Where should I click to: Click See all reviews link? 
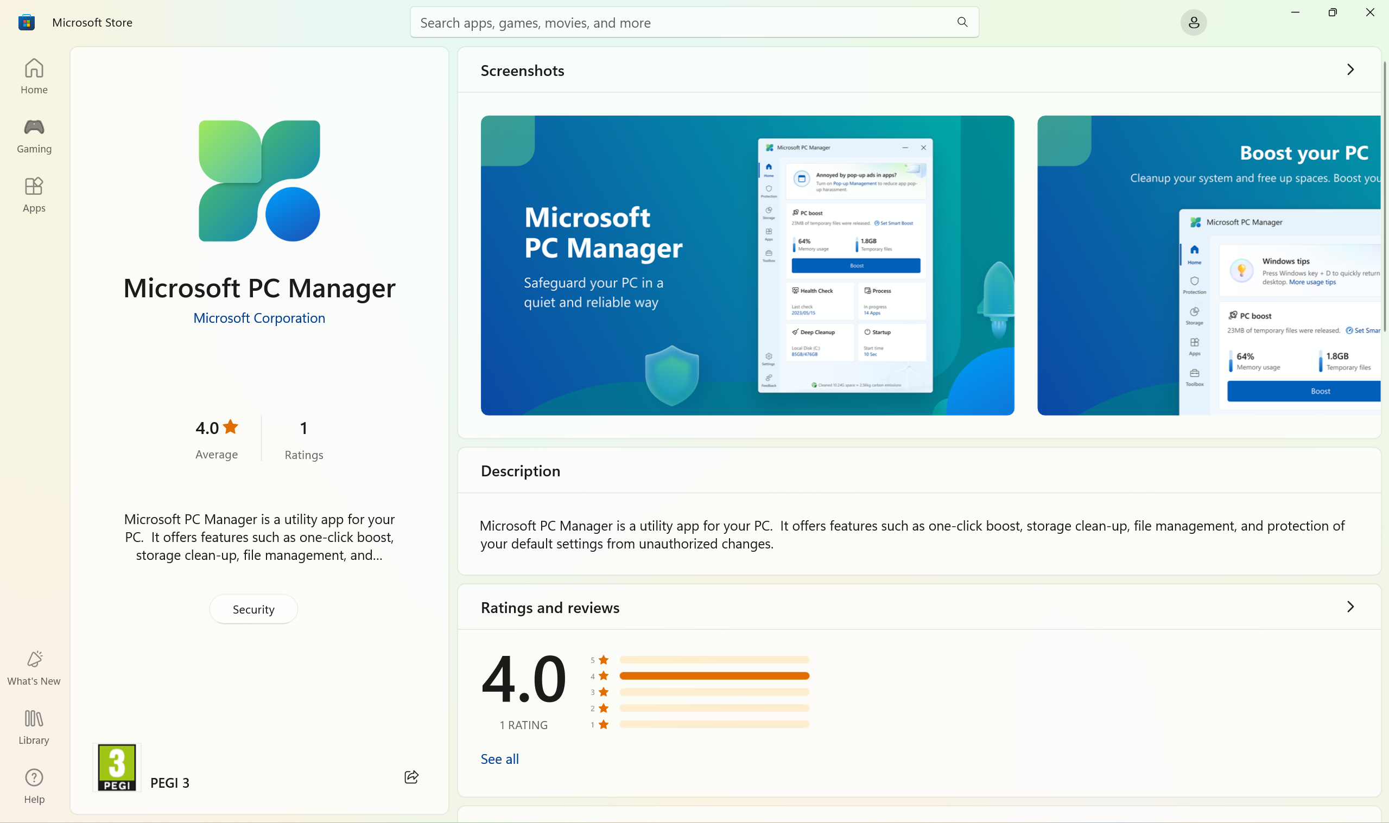click(x=500, y=758)
